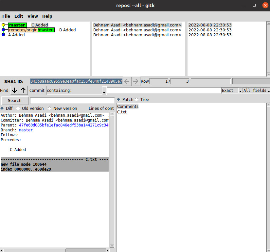Select the yellow commit node for master
The width and height of the screenshot is (270, 252).
tap(3, 25)
